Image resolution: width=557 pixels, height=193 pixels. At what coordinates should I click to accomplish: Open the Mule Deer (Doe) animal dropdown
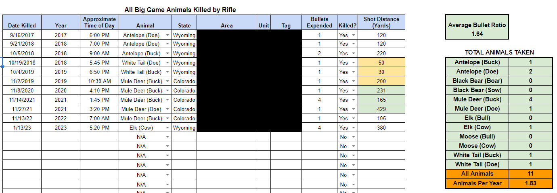pos(168,109)
